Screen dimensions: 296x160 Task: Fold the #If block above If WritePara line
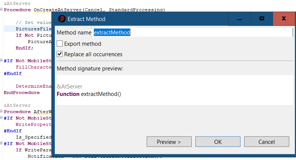pos(2,144)
